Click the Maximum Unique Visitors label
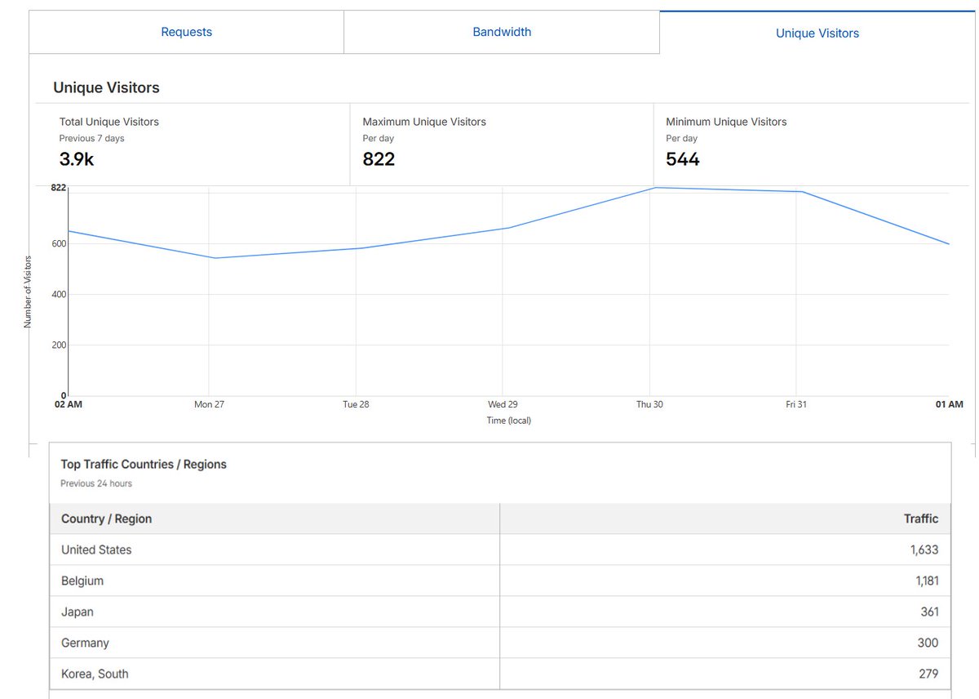Image resolution: width=979 pixels, height=699 pixels. (424, 122)
